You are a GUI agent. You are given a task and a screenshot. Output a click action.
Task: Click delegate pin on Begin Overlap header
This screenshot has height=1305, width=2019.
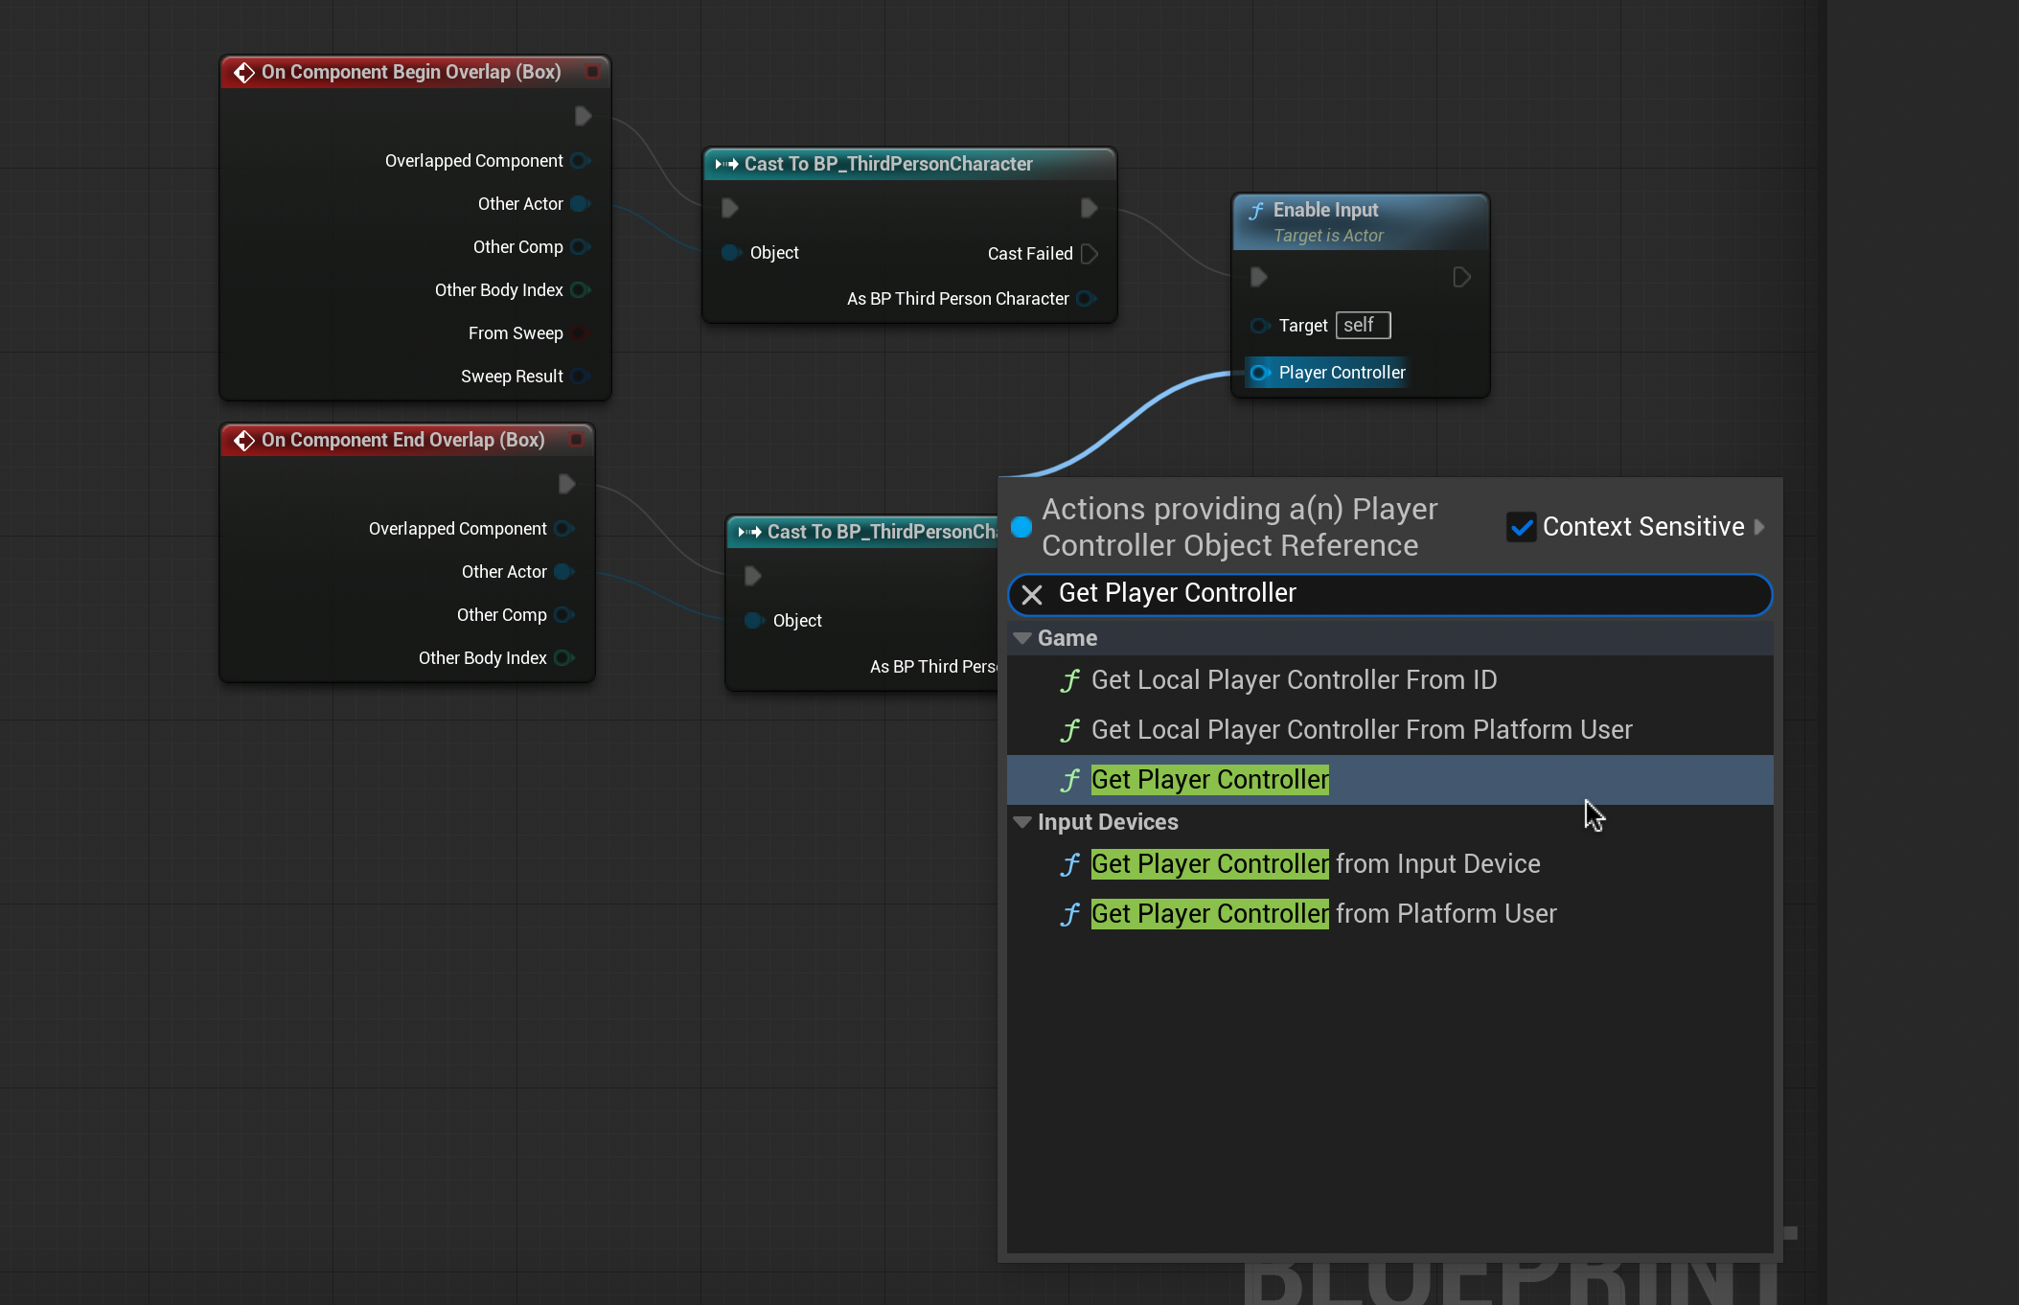pos(592,72)
